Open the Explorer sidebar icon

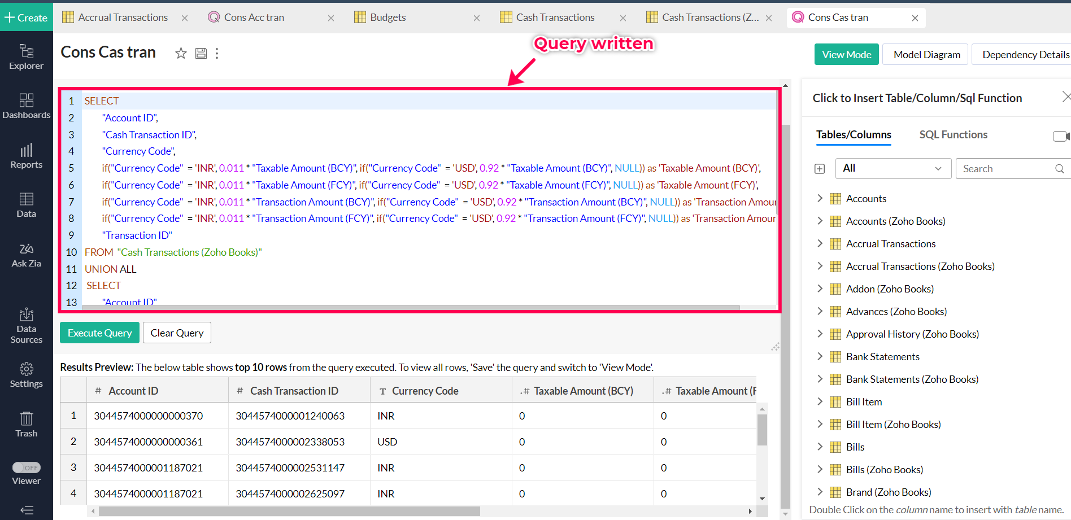26,56
